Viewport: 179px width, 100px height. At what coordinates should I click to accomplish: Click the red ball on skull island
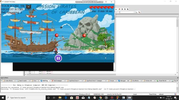pyautogui.click(x=84, y=36)
